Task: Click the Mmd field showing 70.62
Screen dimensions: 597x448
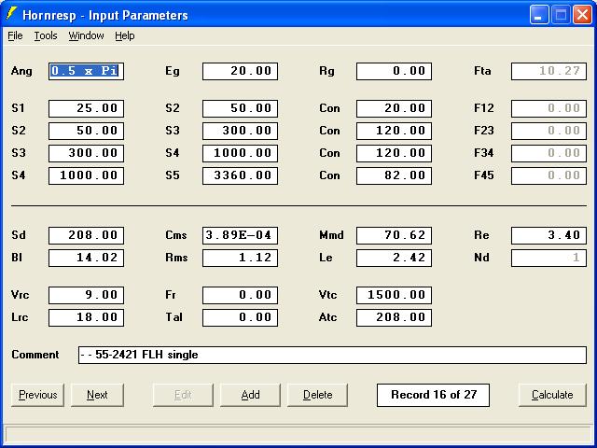Action: point(394,235)
